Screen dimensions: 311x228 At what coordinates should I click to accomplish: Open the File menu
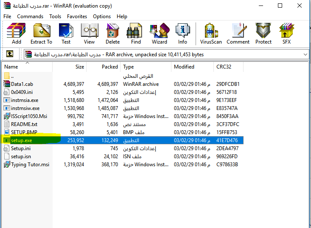tap(7, 16)
